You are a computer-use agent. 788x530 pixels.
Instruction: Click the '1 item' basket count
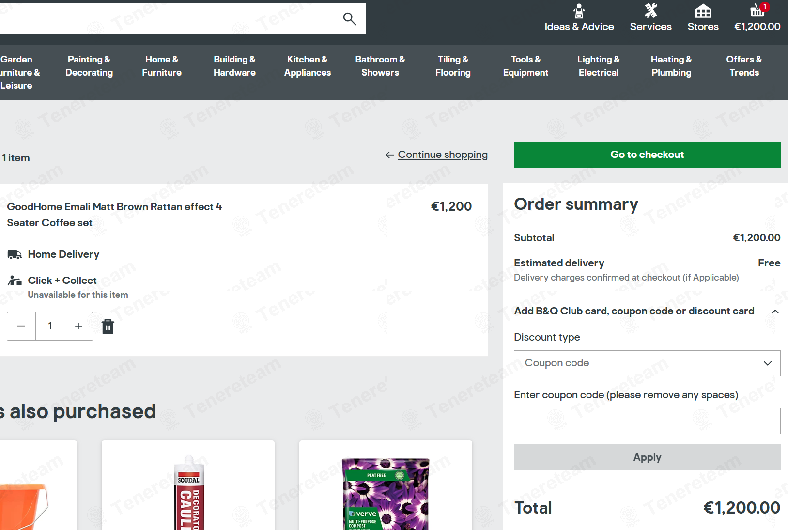coord(16,158)
